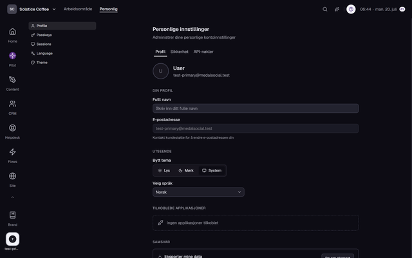Collapse the rail with the up chevron
This screenshot has height=258, width=412.
(x=12, y=197)
